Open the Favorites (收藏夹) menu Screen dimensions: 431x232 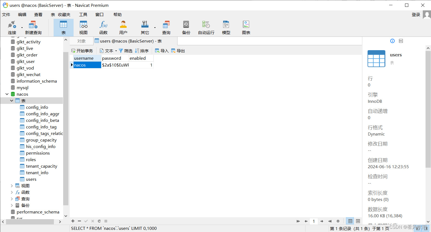[64, 14]
